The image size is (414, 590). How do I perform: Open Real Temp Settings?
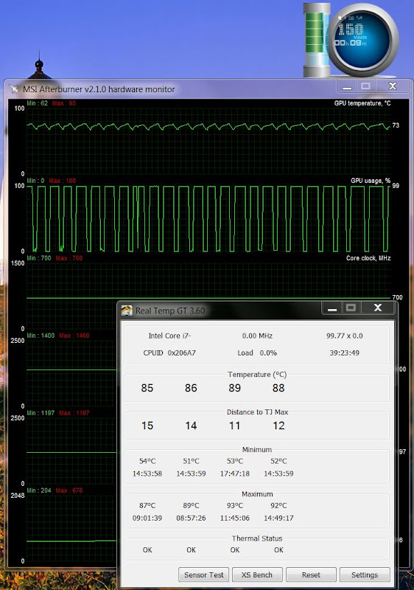pos(365,575)
